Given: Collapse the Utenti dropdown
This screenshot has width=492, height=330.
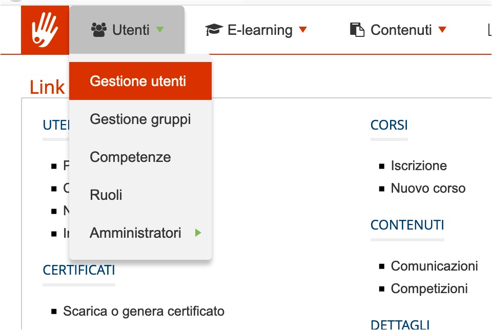Looking at the screenshot, I should [x=159, y=31].
